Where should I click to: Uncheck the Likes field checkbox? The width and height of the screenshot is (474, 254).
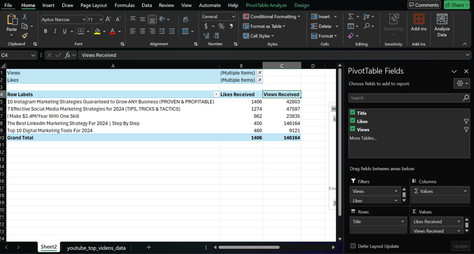coord(353,121)
